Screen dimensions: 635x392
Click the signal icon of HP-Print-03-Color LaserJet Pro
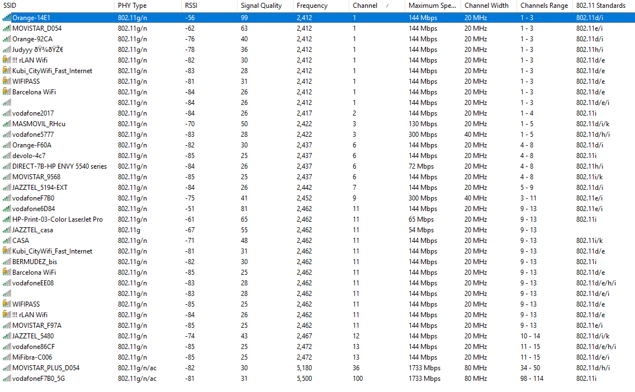click(7, 219)
